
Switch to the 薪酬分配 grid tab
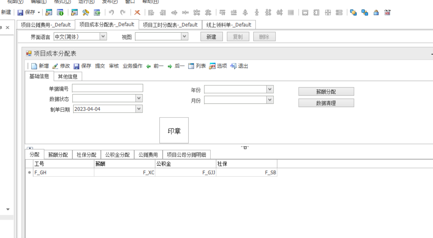[58, 155]
